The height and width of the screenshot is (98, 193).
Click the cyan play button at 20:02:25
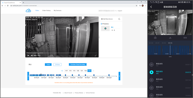click(151, 72)
